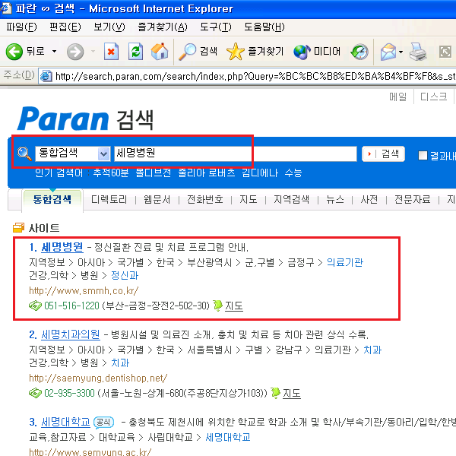This screenshot has height=456, width=456.
Task: Open the 세명대학교 result title link
Action: click(x=65, y=423)
